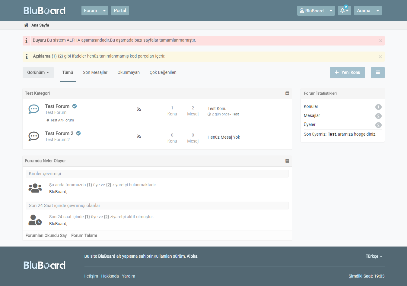
Task: Open the İletişim footer link
Action: [91, 276]
